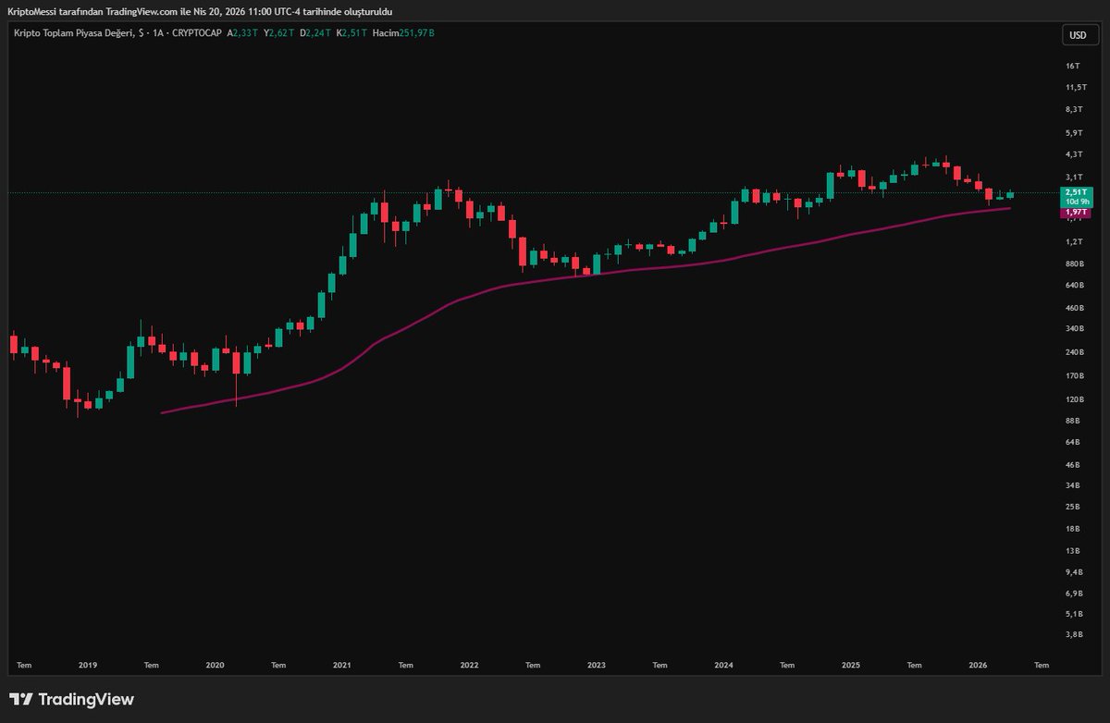Click the 880B price axis label

coord(1075,263)
